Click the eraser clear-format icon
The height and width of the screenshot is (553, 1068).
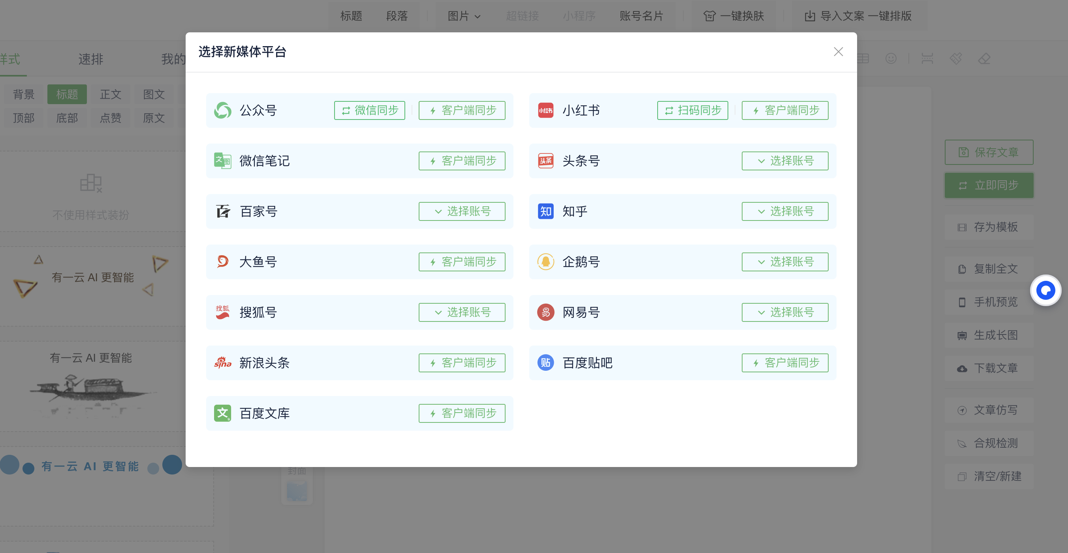(984, 58)
